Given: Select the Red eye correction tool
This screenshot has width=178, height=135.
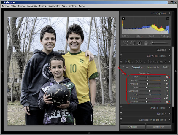Looking at the screenshot, I should pos(139,43).
